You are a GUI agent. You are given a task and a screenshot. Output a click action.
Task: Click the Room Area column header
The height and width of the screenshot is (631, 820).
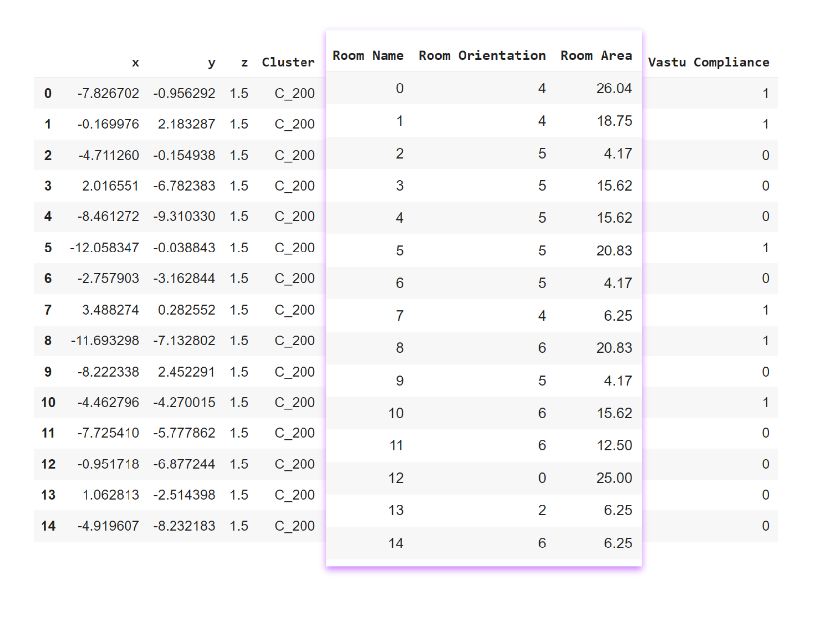point(596,55)
